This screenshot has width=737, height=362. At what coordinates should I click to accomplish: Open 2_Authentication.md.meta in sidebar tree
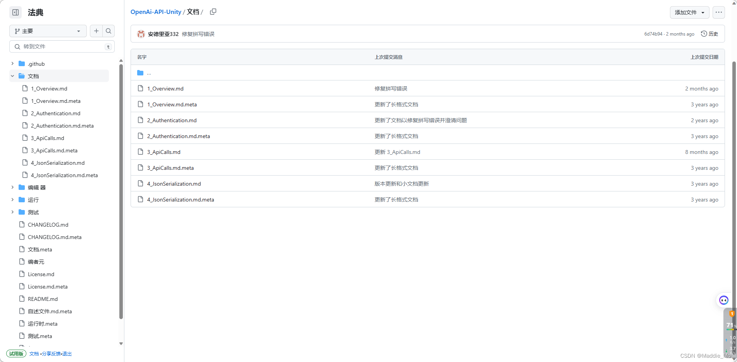point(62,126)
